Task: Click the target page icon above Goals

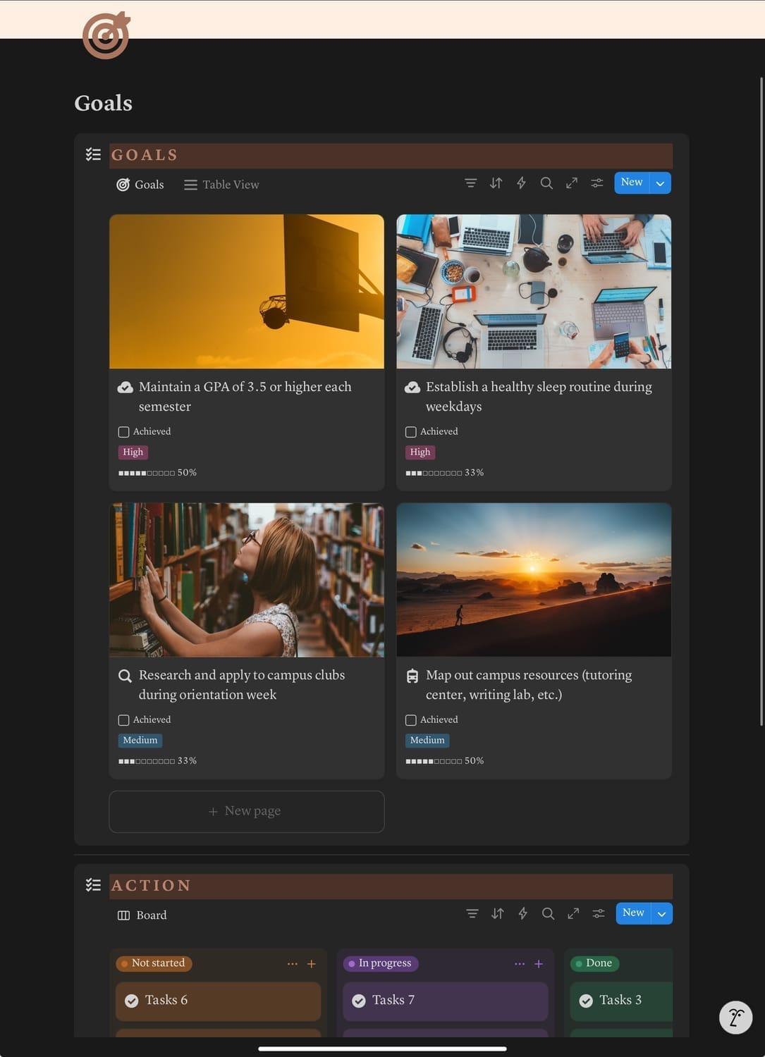Action: pyautogui.click(x=106, y=35)
